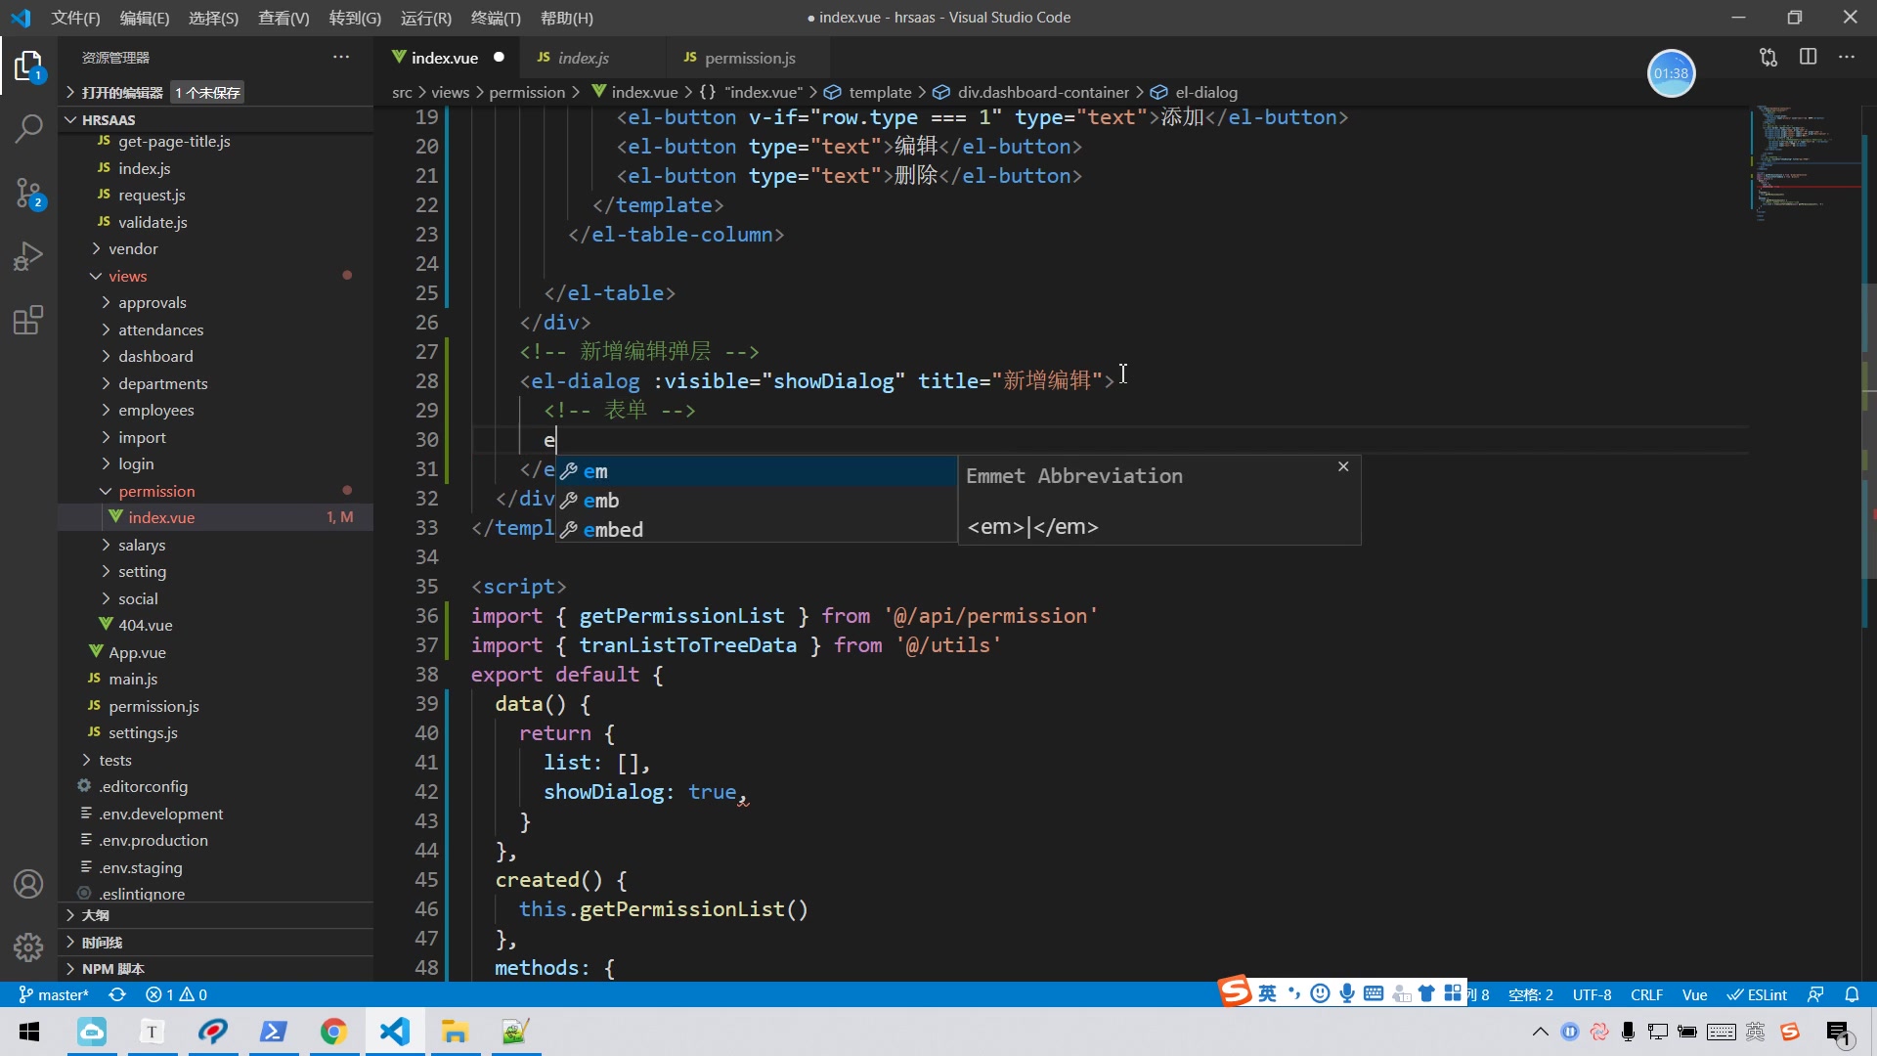This screenshot has width=1877, height=1056.
Task: Change the Vue language mode
Action: tap(1694, 994)
